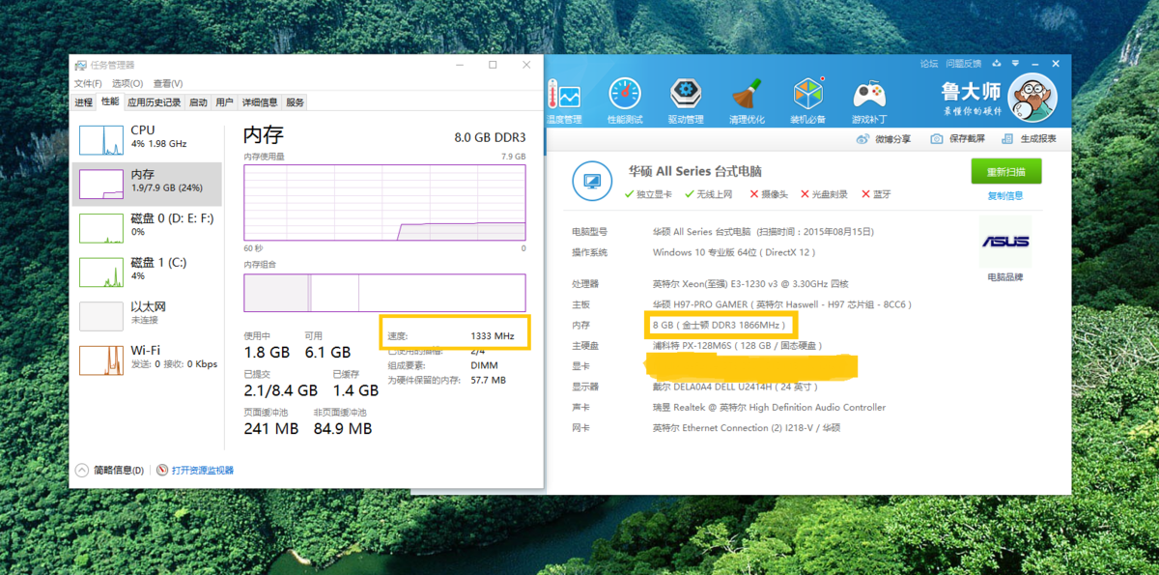Click the 8 GB DDR3 1866MHz memory entry
Viewport: 1159px width, 575px height.
coord(719,325)
